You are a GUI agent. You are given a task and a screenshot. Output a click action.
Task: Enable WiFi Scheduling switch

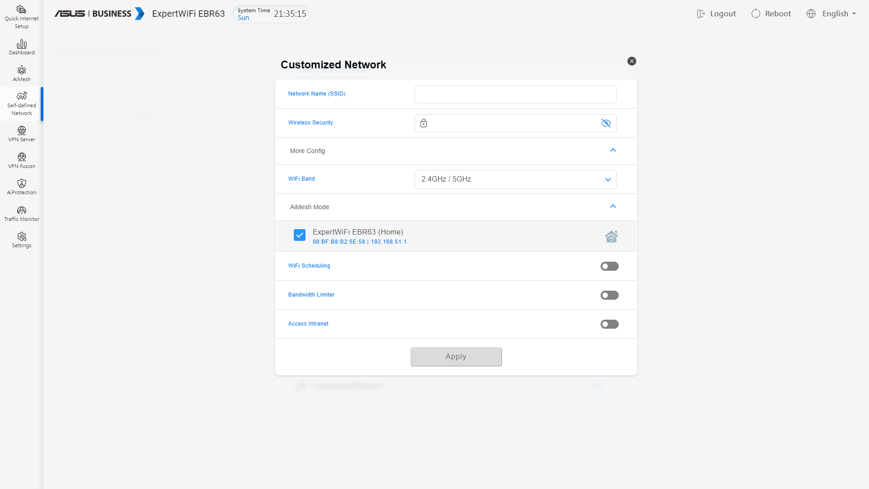[x=609, y=266]
